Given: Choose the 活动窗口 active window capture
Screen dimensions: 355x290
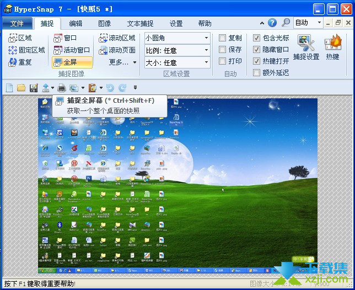Looking at the screenshot, I should click(x=72, y=50).
